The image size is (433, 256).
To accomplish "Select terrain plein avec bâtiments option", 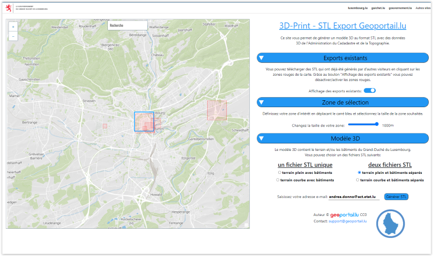I will coord(280,173).
